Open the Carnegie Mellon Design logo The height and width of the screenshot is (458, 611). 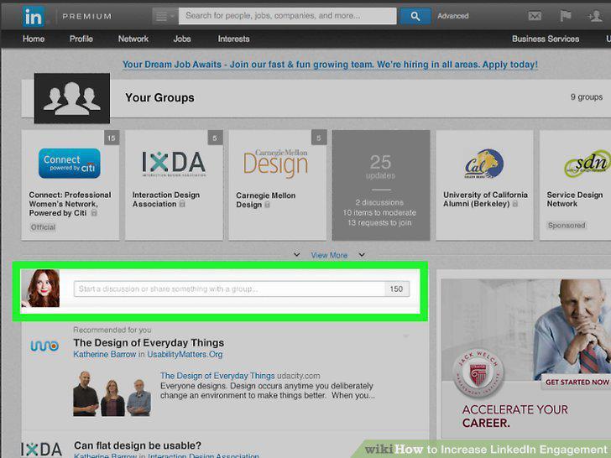coord(275,164)
